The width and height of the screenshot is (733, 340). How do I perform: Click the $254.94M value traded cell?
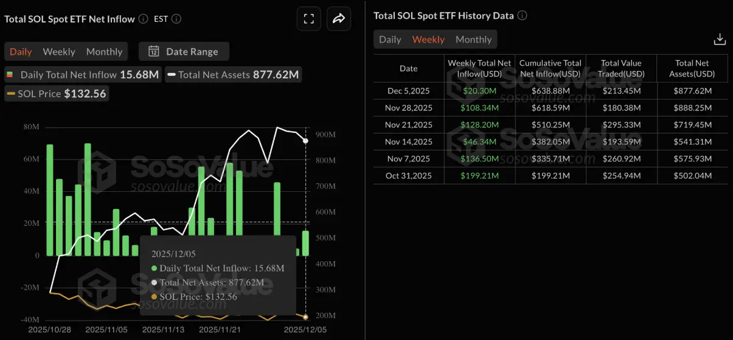click(621, 176)
